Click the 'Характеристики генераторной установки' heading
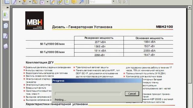This screenshot has height=108, width=193. coord(57,104)
